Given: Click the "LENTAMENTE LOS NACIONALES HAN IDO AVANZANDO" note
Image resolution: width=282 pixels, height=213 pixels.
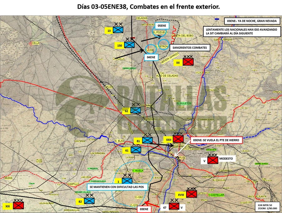Looking at the screenshot, I should point(242,32).
